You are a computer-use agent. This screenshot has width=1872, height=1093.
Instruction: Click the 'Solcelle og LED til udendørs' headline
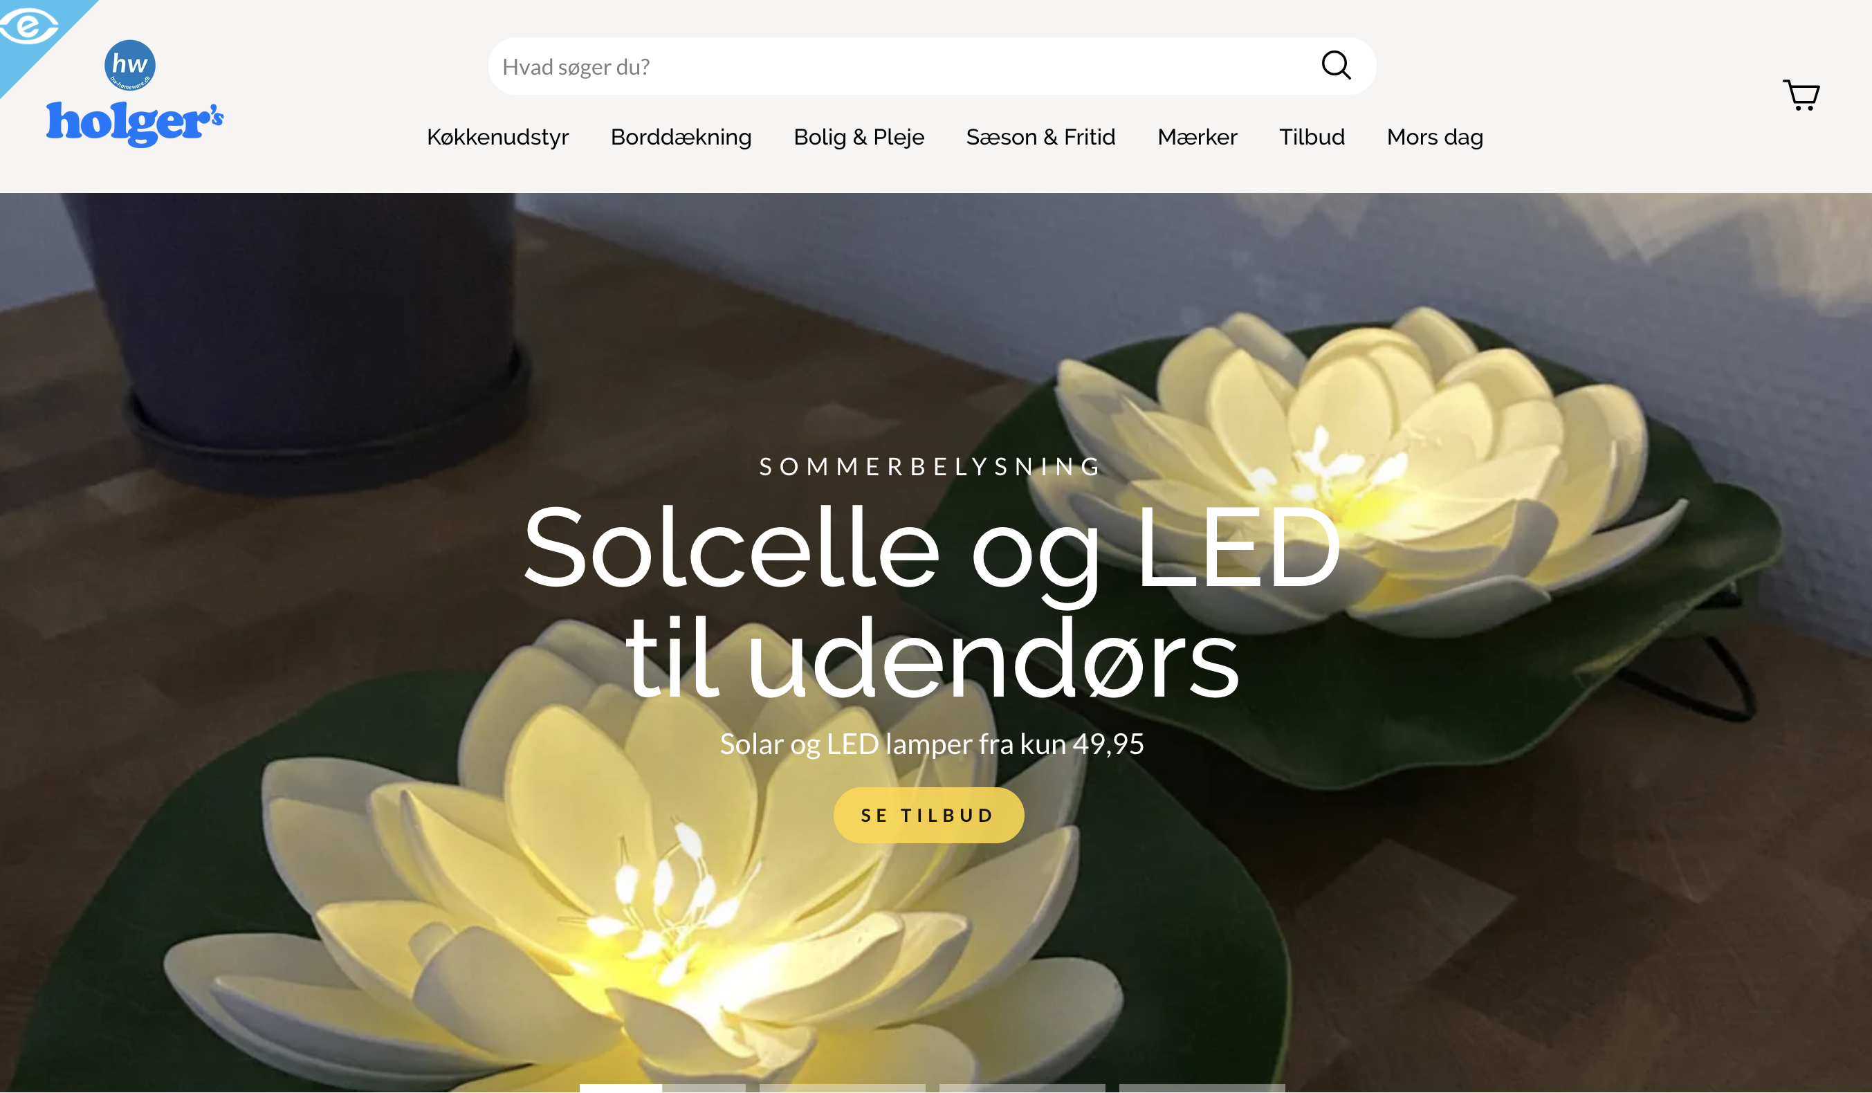[933, 602]
